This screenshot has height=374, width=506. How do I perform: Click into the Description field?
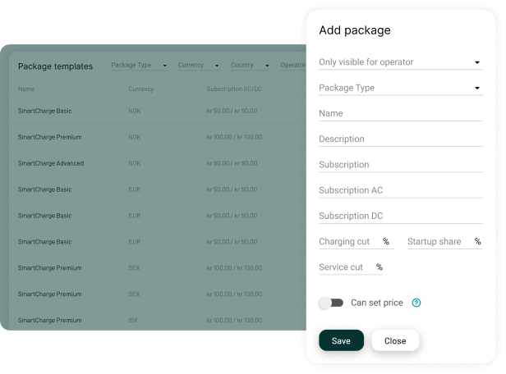pos(400,139)
